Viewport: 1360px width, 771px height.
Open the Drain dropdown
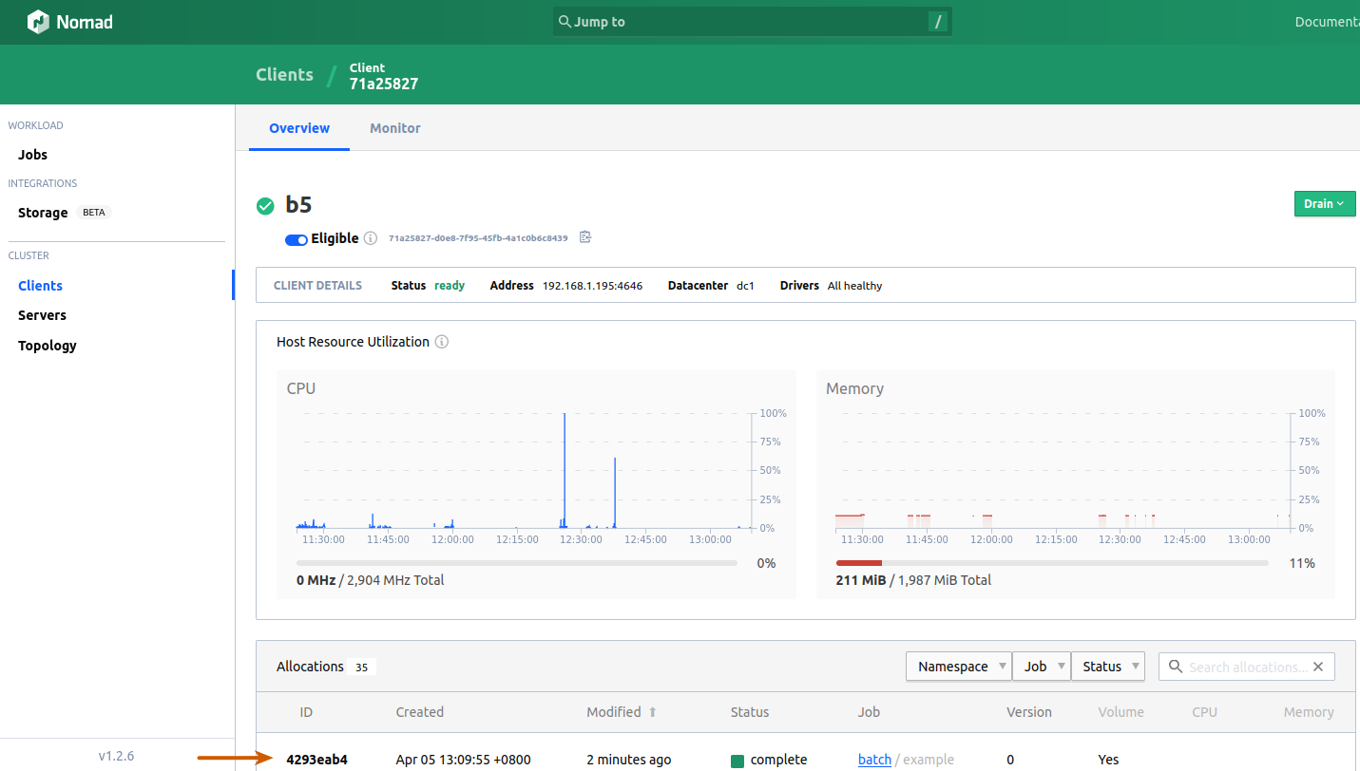click(1325, 204)
